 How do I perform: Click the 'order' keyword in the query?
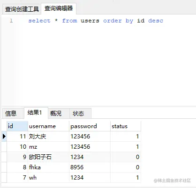pyautogui.click(x=113, y=21)
